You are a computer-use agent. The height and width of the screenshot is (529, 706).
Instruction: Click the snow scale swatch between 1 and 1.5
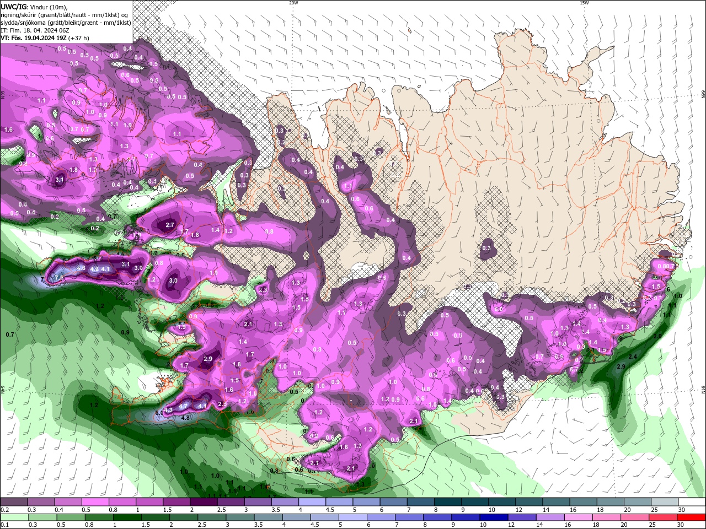tap(149, 502)
